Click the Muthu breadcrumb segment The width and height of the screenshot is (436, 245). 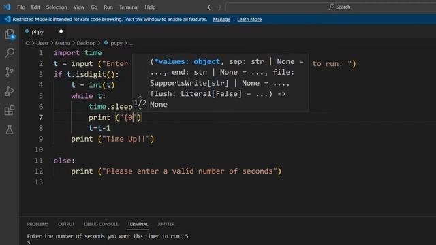(x=63, y=43)
